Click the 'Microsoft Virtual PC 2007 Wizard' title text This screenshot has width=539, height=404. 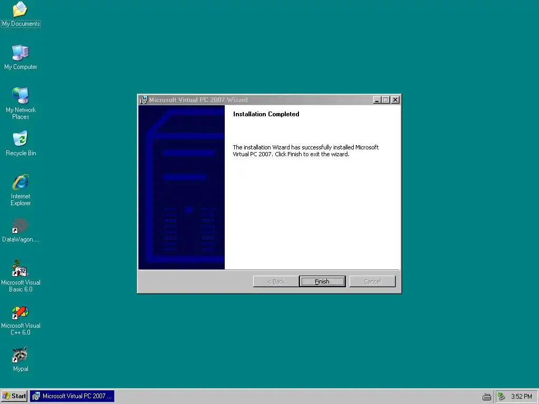click(x=198, y=100)
